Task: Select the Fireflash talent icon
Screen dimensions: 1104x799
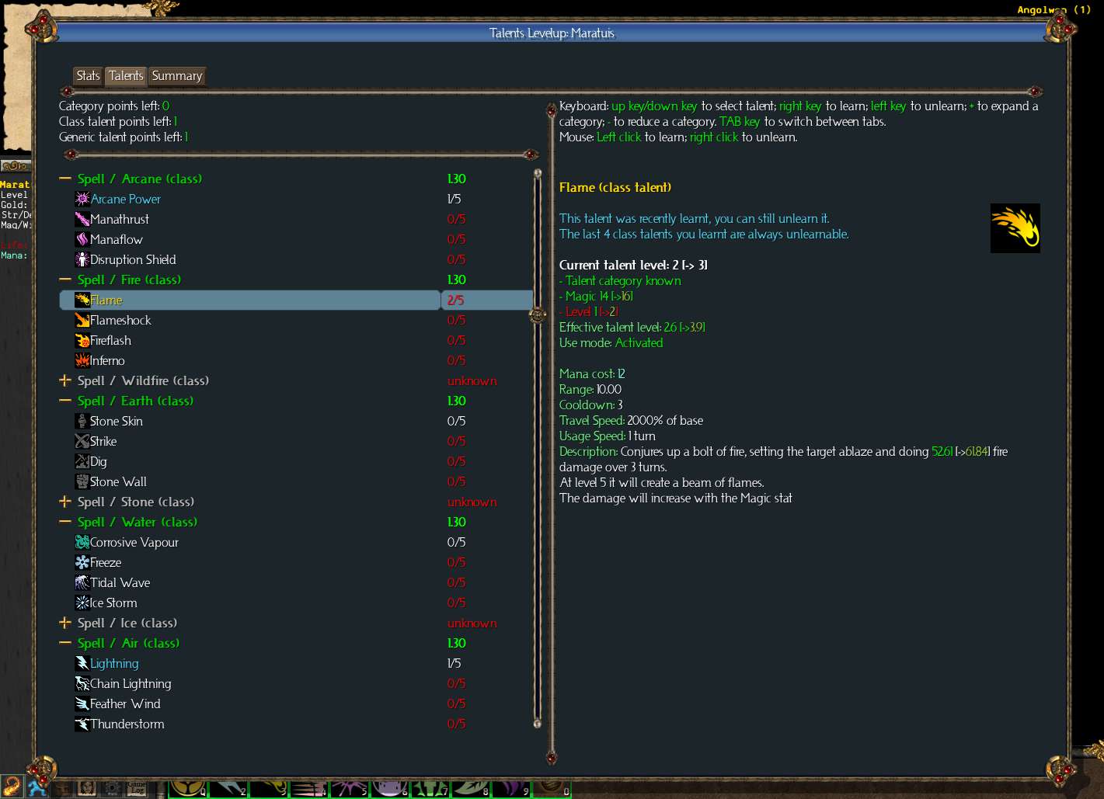Action: [x=82, y=340]
